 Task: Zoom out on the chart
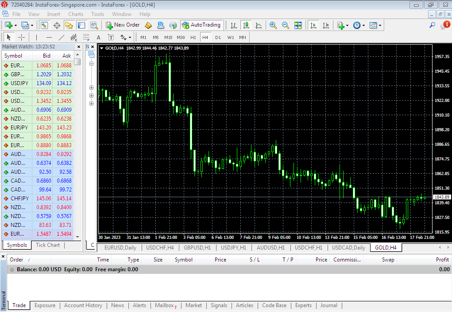click(x=286, y=25)
